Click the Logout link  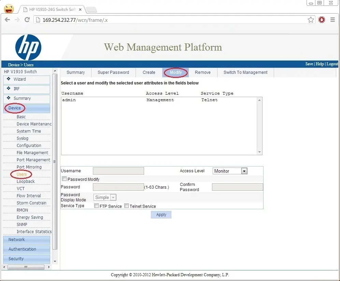[332, 64]
